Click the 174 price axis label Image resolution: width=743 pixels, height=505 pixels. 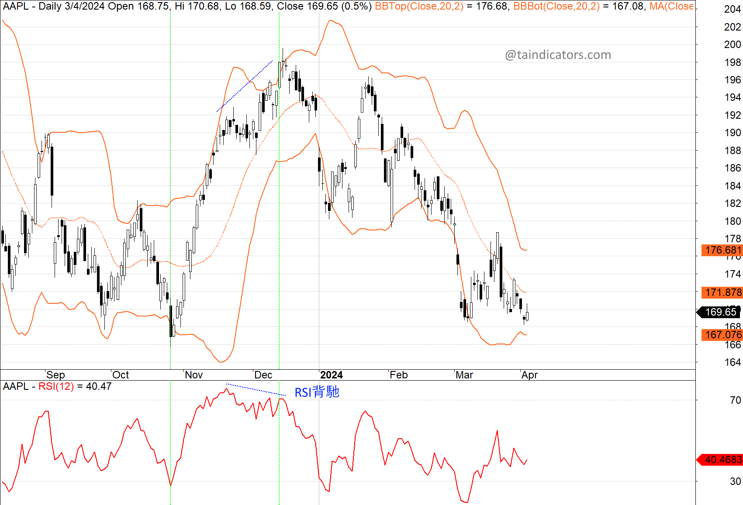[732, 274]
